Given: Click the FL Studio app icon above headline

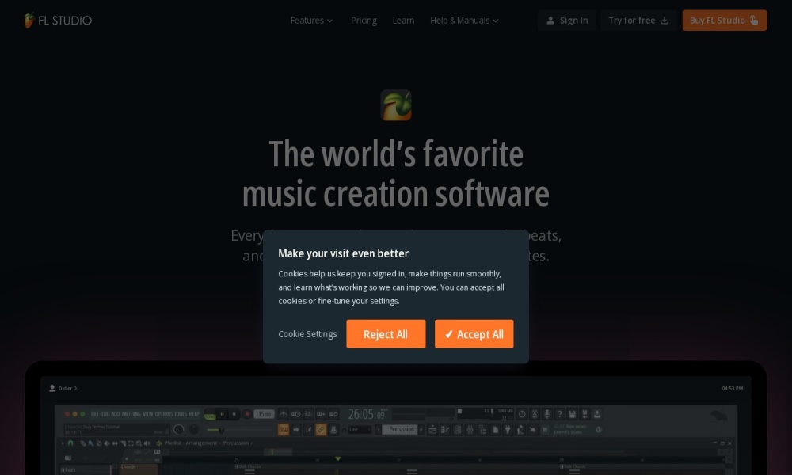Looking at the screenshot, I should [396, 105].
